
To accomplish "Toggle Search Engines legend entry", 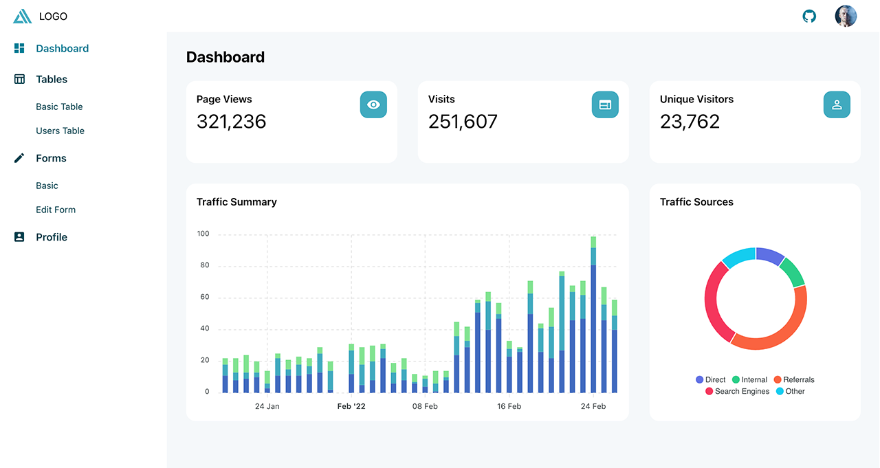I will tap(736, 391).
